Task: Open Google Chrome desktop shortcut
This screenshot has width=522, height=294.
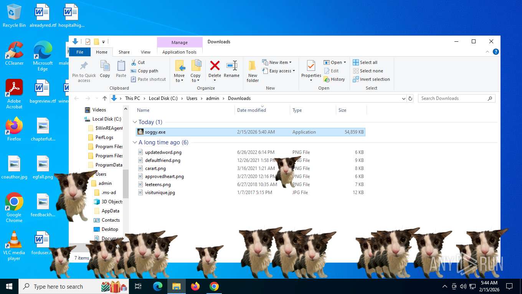Action: tap(14, 207)
